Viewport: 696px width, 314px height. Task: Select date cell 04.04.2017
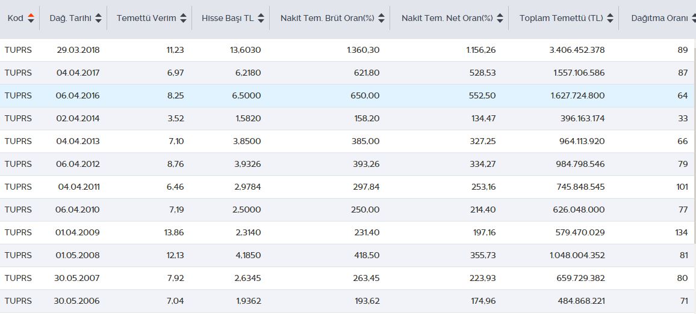78,73
